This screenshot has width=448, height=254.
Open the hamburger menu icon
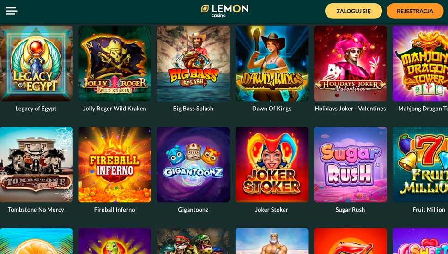(x=12, y=11)
